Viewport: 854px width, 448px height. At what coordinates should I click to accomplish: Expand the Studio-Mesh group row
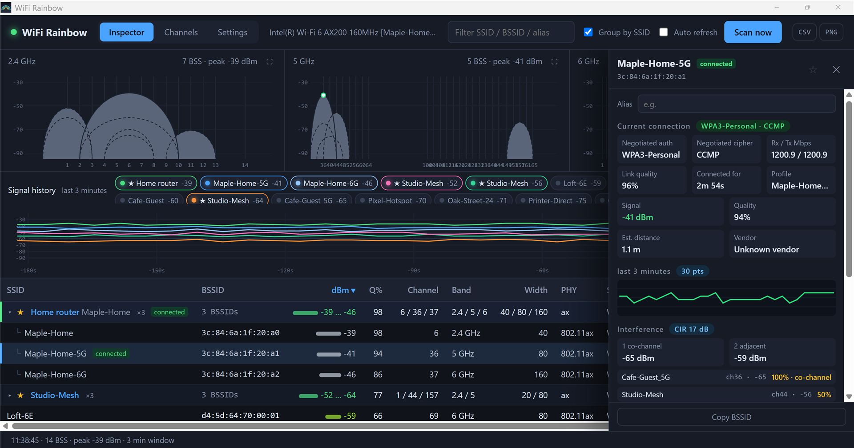coord(10,396)
